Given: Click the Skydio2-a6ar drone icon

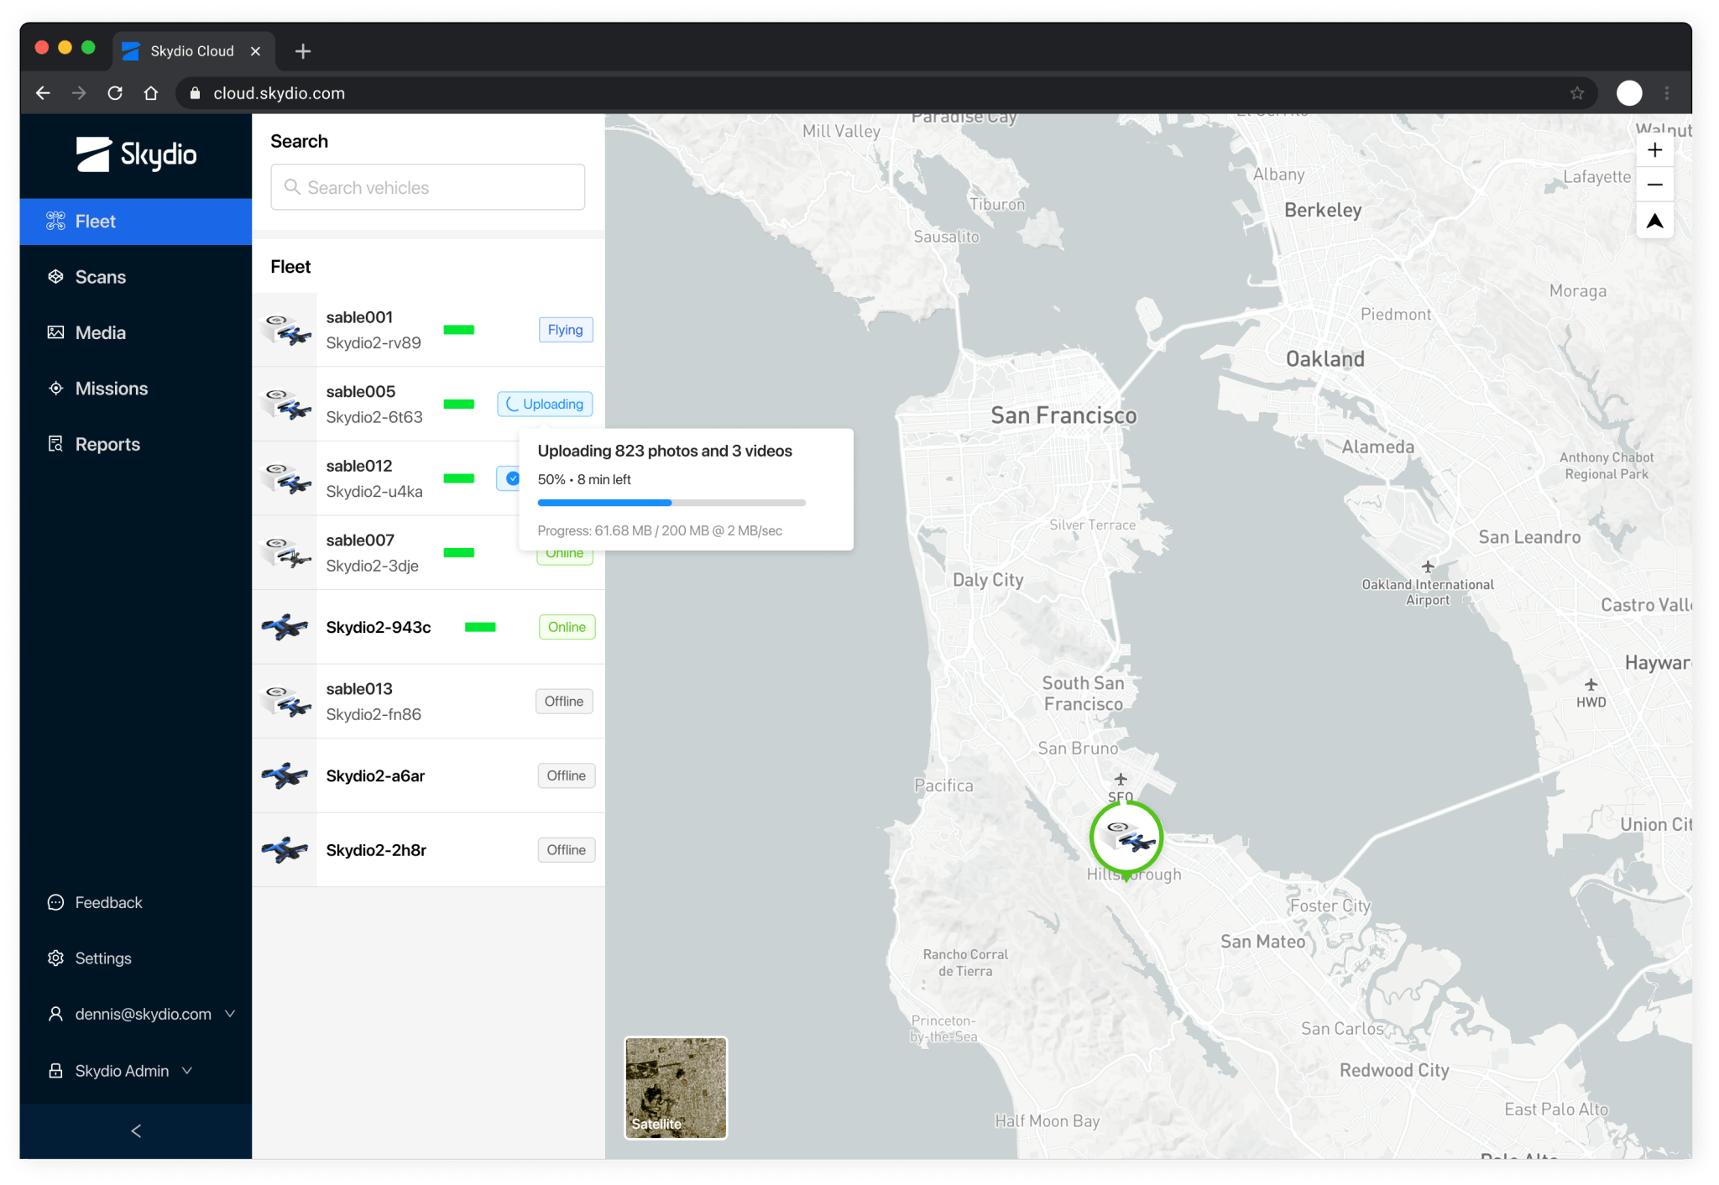Looking at the screenshot, I should tap(285, 775).
